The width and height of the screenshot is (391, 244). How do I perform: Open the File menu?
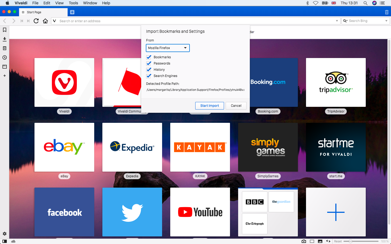point(35,3)
